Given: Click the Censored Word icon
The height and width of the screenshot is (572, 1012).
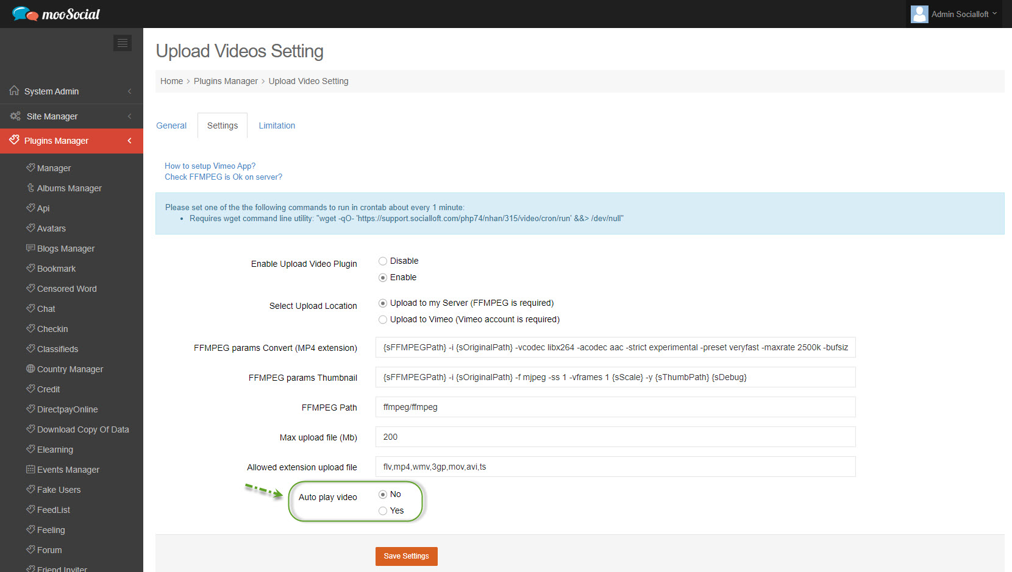Looking at the screenshot, I should [x=30, y=288].
